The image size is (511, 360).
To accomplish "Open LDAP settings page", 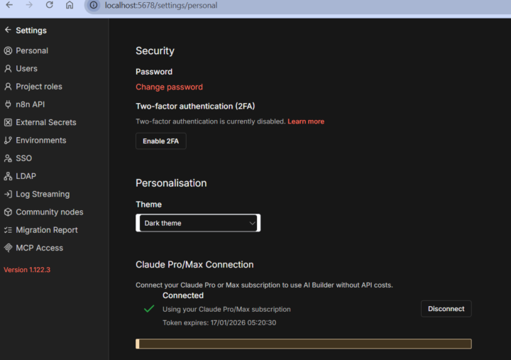I will point(26,176).
